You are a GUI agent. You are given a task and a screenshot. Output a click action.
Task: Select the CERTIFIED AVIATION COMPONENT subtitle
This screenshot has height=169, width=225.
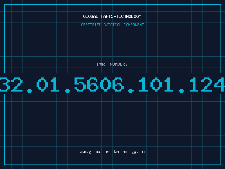click(x=112, y=25)
